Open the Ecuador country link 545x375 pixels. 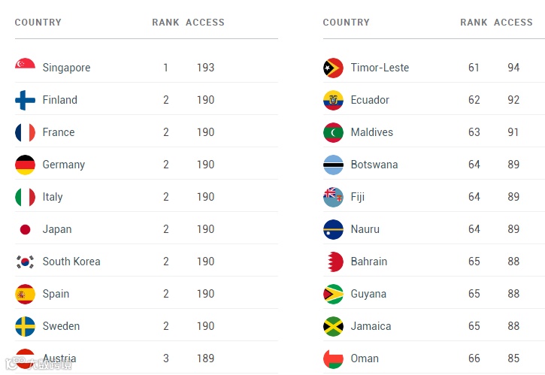[x=370, y=100]
